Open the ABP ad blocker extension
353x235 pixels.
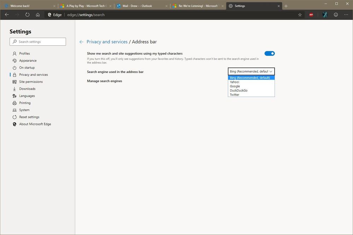(x=311, y=15)
